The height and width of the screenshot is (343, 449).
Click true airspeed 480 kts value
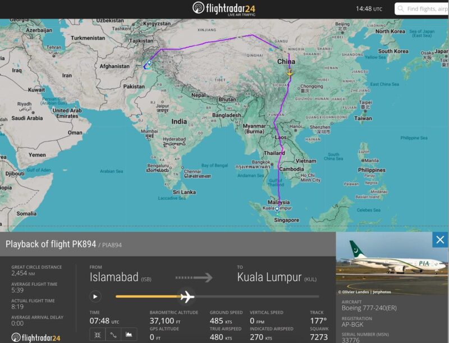(221, 337)
